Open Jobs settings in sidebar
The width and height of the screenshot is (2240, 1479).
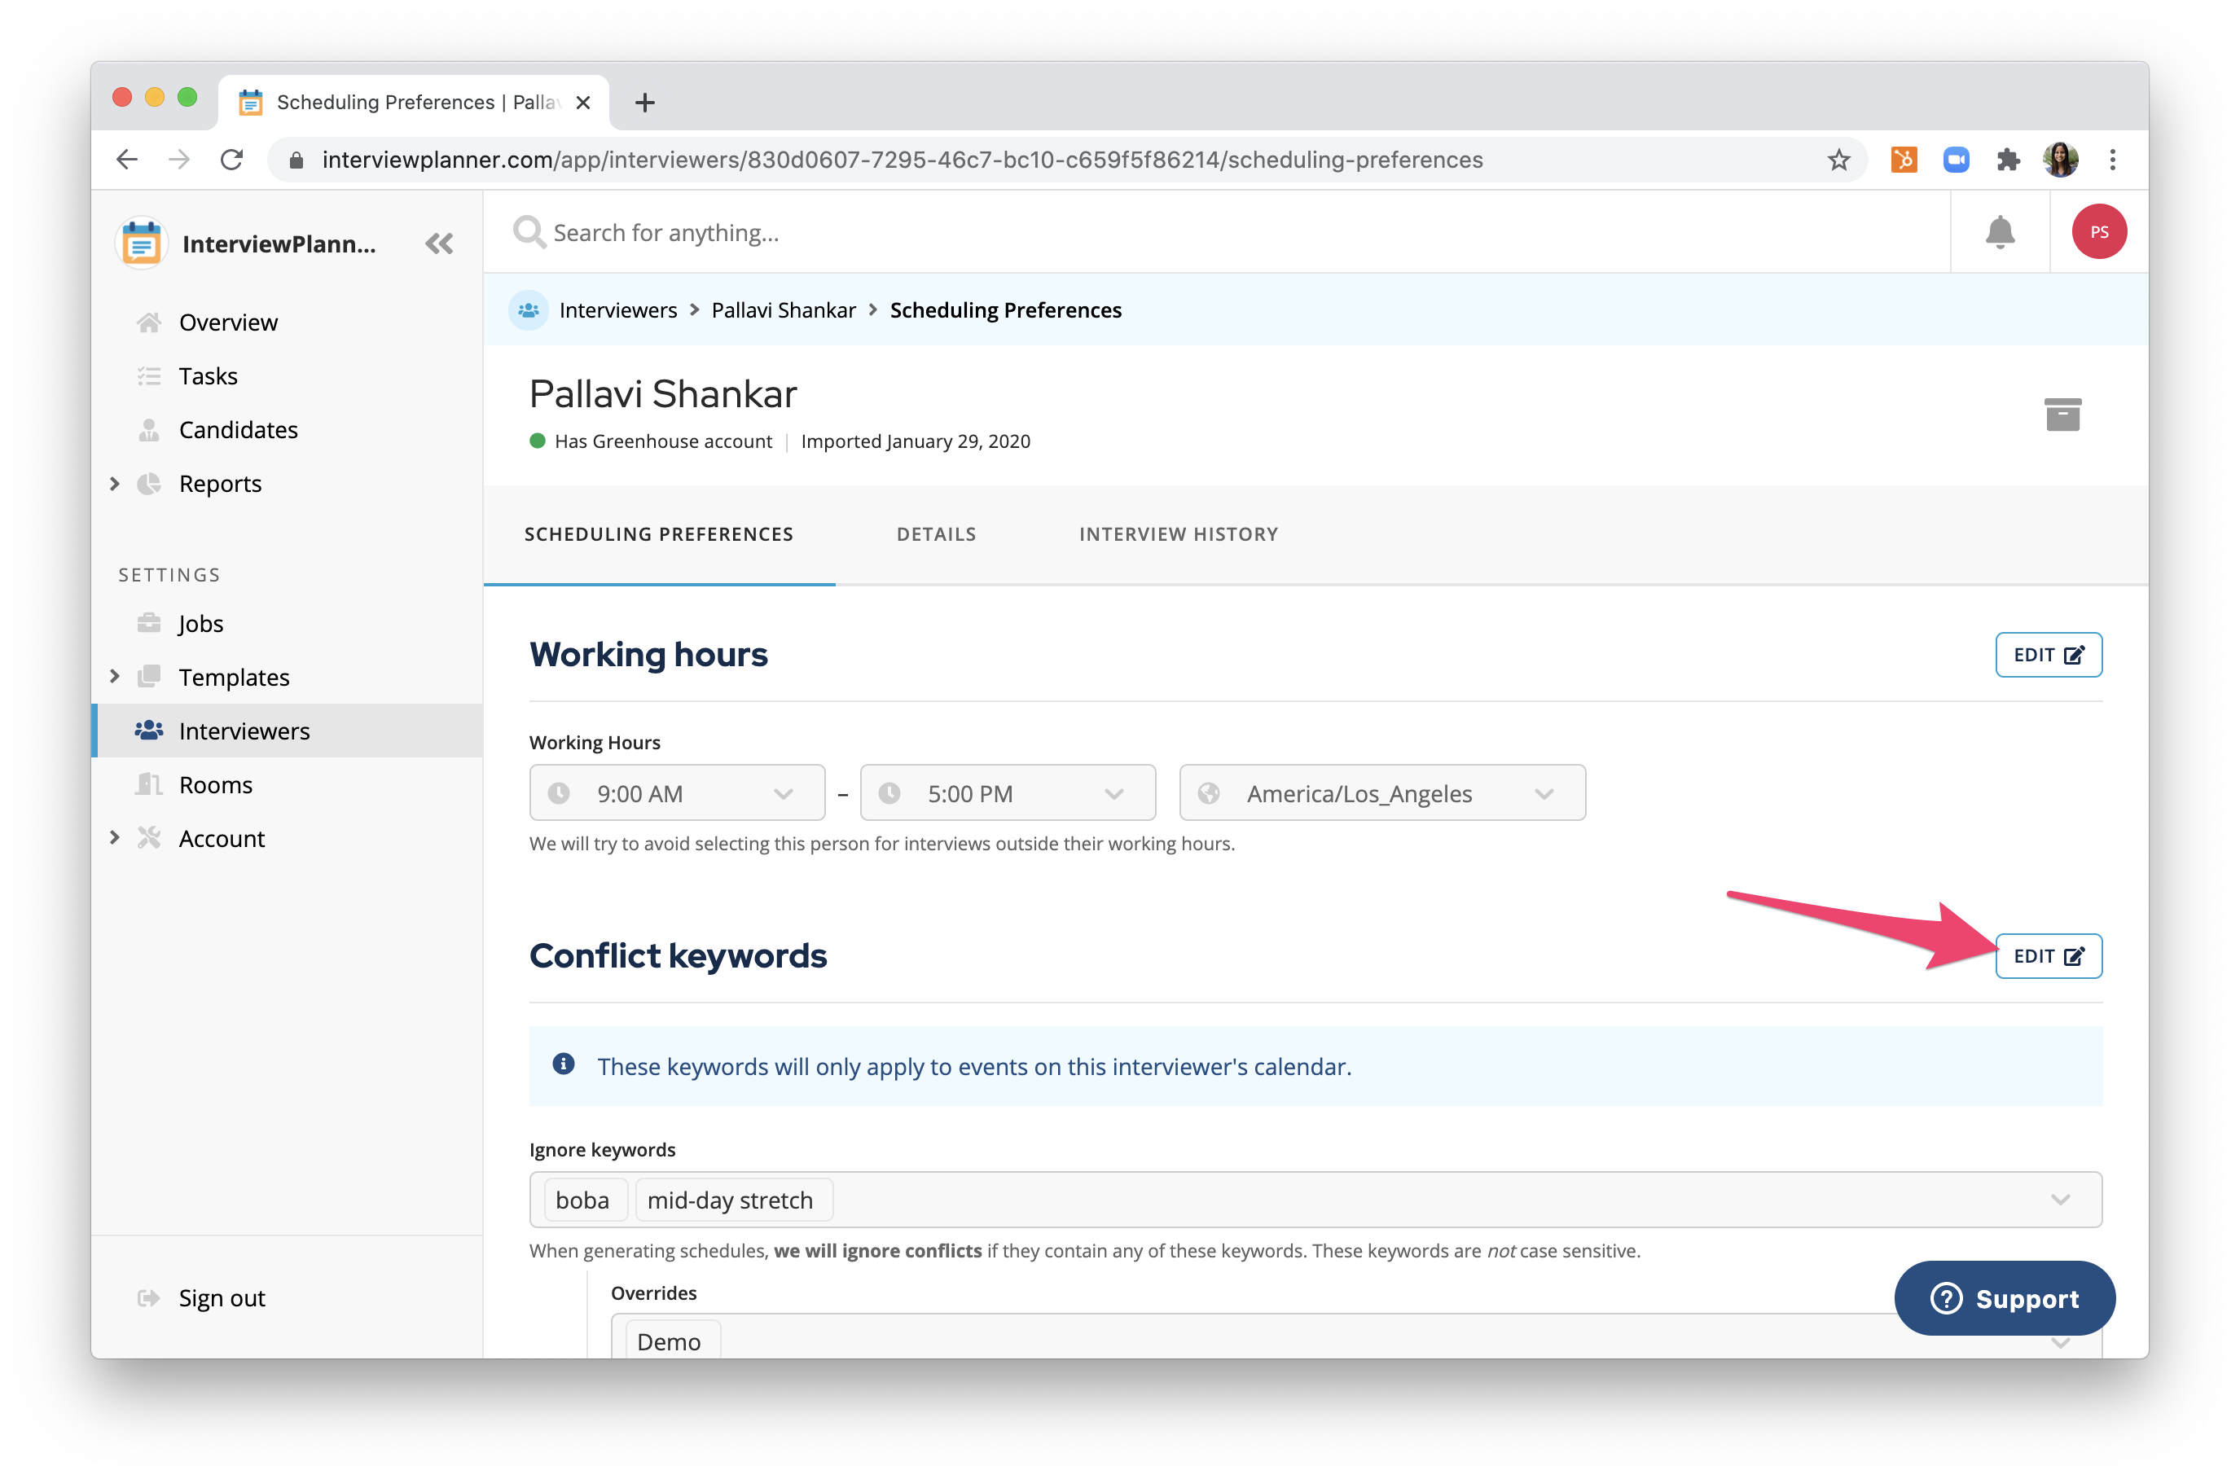pos(287,622)
